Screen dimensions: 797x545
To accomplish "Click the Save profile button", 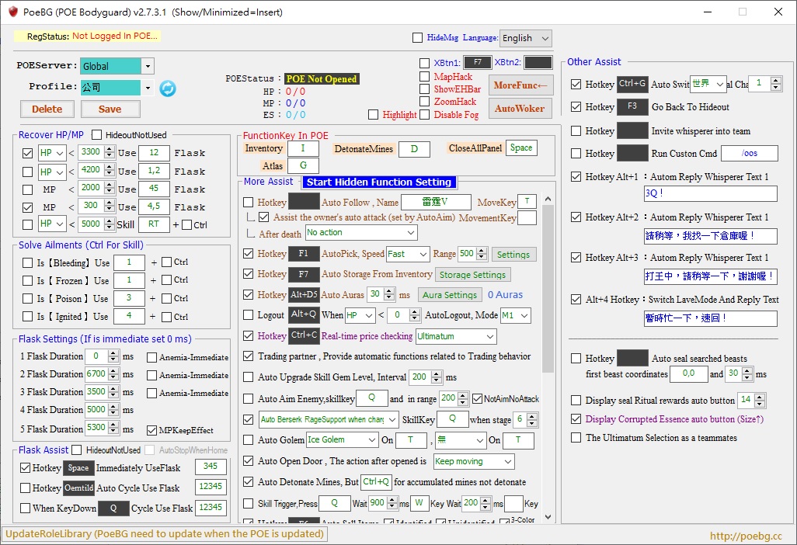I will point(110,109).
